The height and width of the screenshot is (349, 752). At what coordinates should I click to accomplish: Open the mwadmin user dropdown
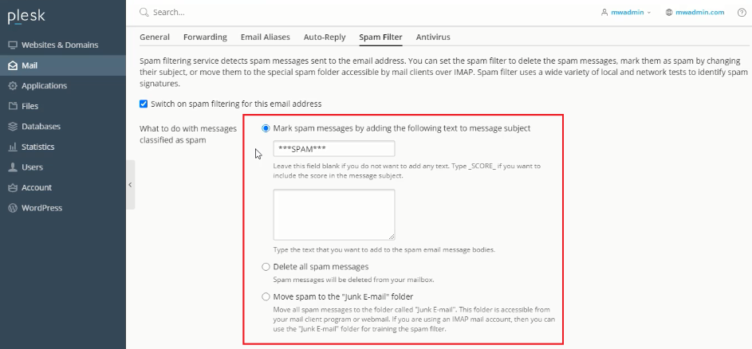coord(626,13)
